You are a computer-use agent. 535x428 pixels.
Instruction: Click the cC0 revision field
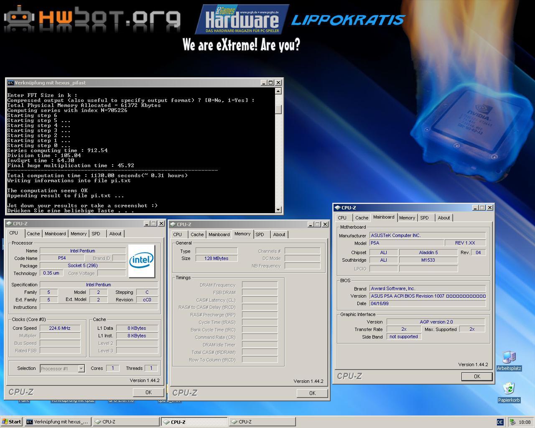pyautogui.click(x=147, y=300)
